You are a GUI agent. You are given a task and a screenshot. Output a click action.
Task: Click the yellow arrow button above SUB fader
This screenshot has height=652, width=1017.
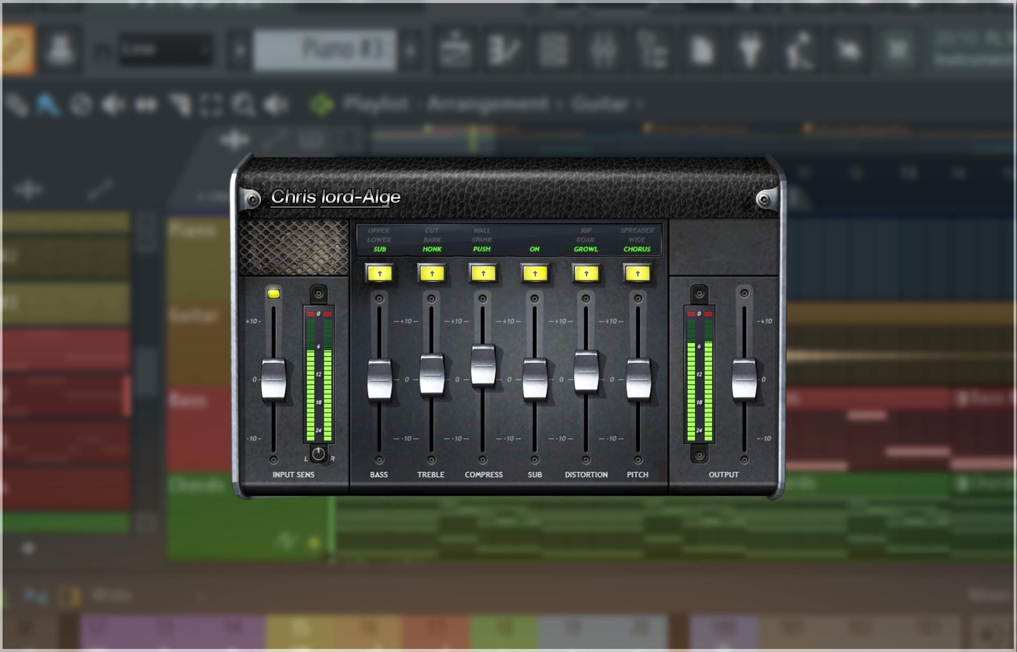[535, 274]
